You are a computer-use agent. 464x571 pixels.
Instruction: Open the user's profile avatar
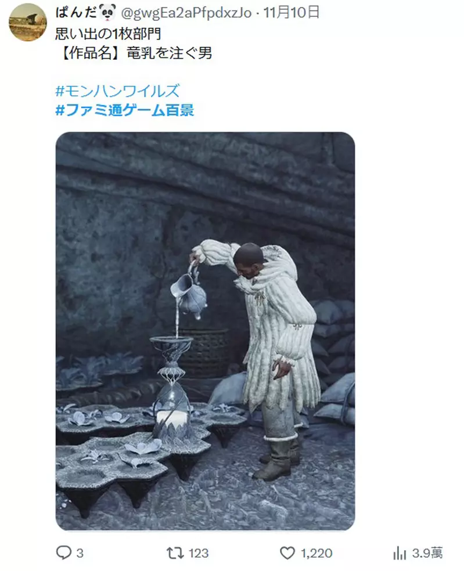click(28, 22)
